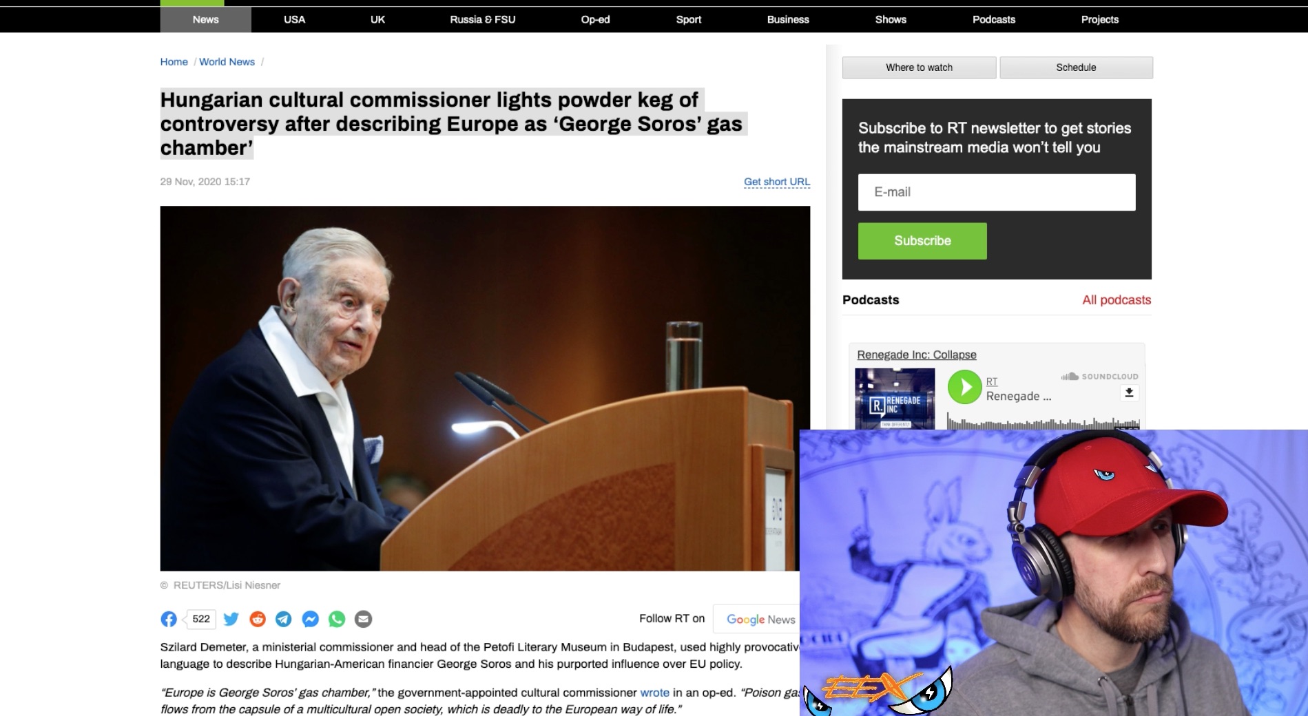Share via Facebook Messenger icon
1308x716 pixels.
(x=311, y=619)
